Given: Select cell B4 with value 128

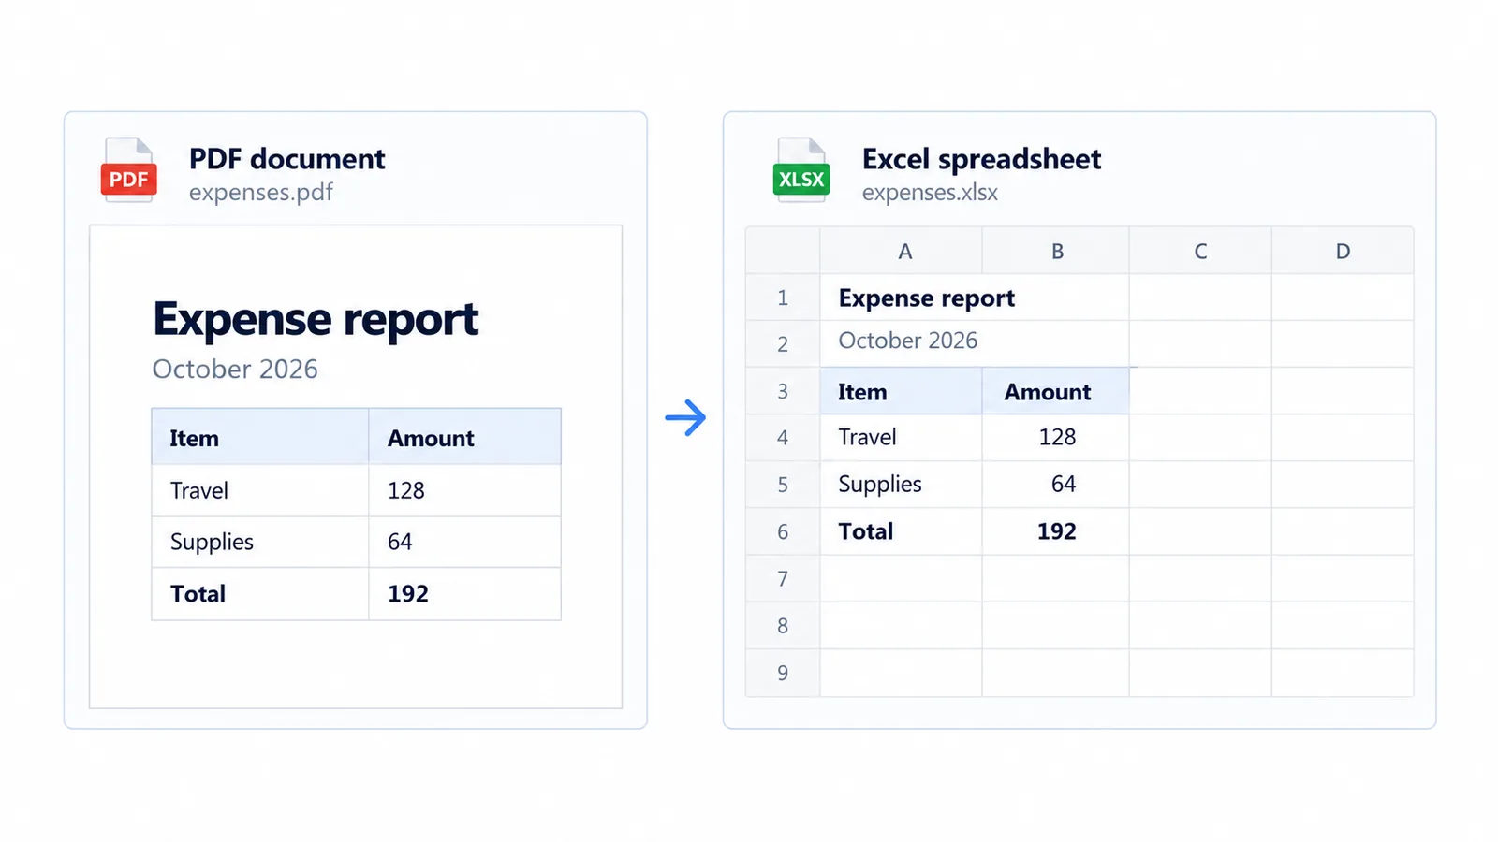Looking at the screenshot, I should [x=1056, y=438].
